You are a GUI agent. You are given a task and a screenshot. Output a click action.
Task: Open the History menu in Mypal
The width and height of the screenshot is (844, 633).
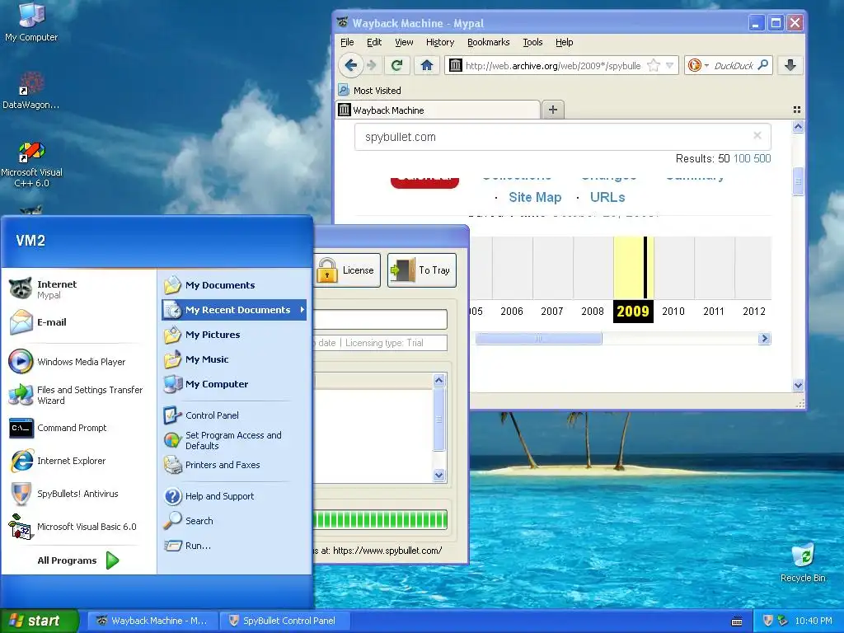click(440, 42)
